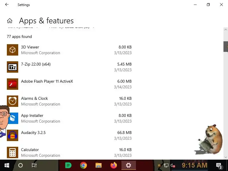
Task: Click the 7-Zip app icon
Action: [x=13, y=67]
